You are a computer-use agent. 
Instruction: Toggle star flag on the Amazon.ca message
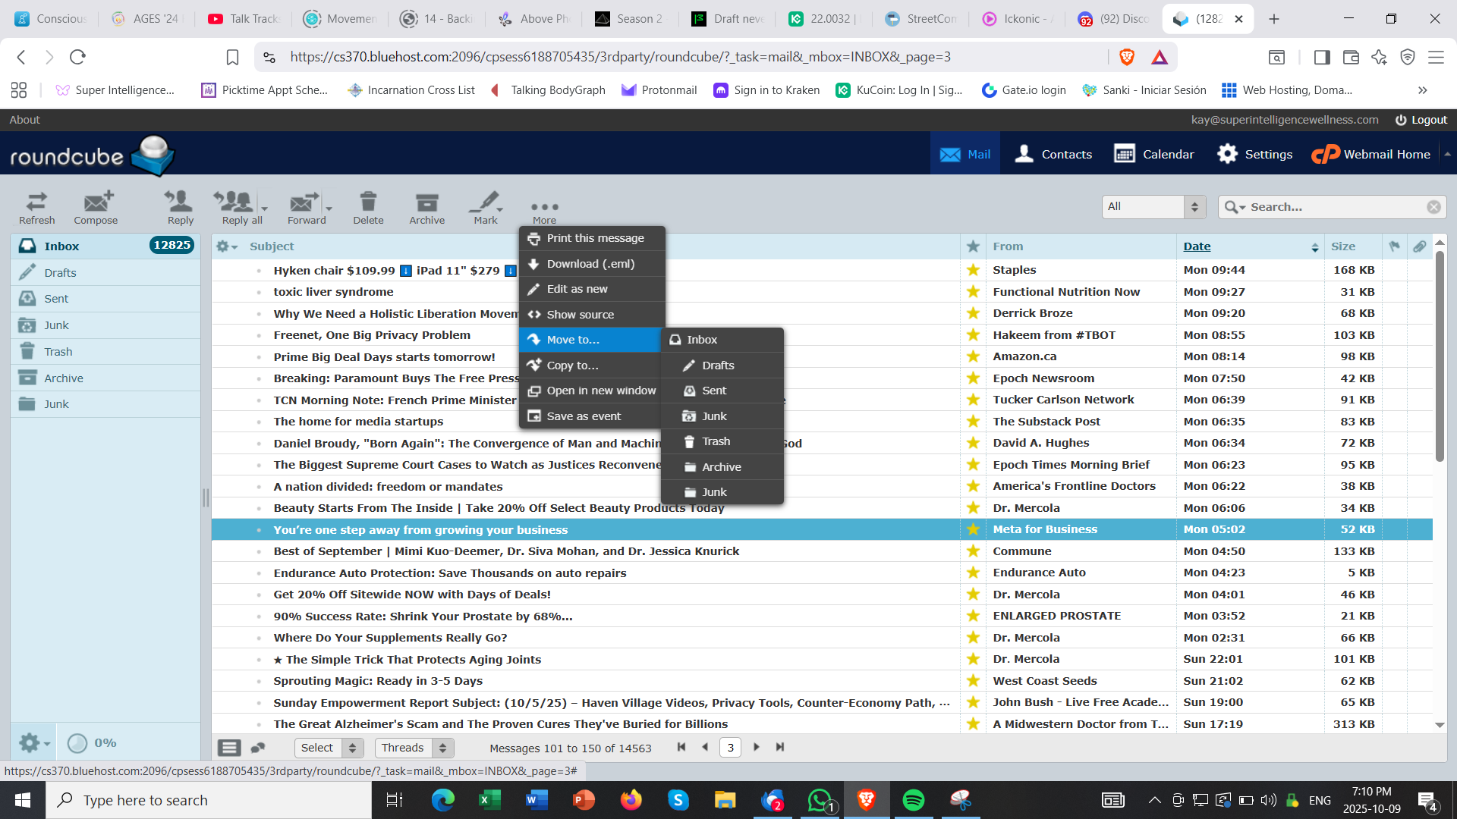point(973,356)
